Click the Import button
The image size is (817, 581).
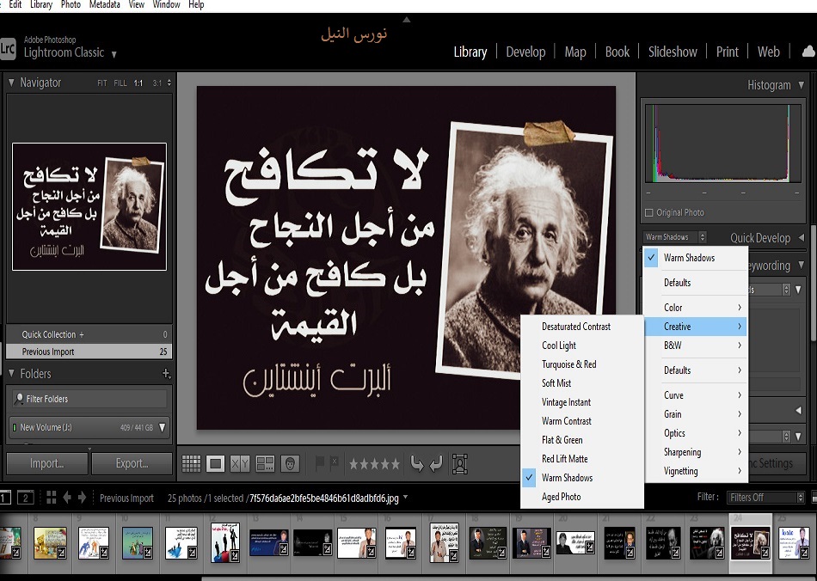pos(47,463)
